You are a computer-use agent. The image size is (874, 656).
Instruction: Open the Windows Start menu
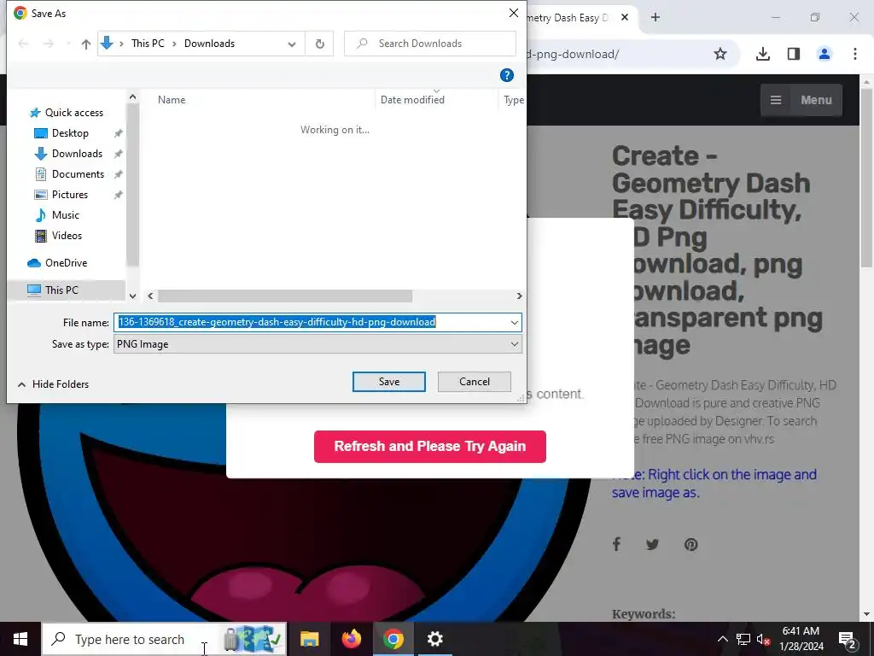(x=20, y=639)
